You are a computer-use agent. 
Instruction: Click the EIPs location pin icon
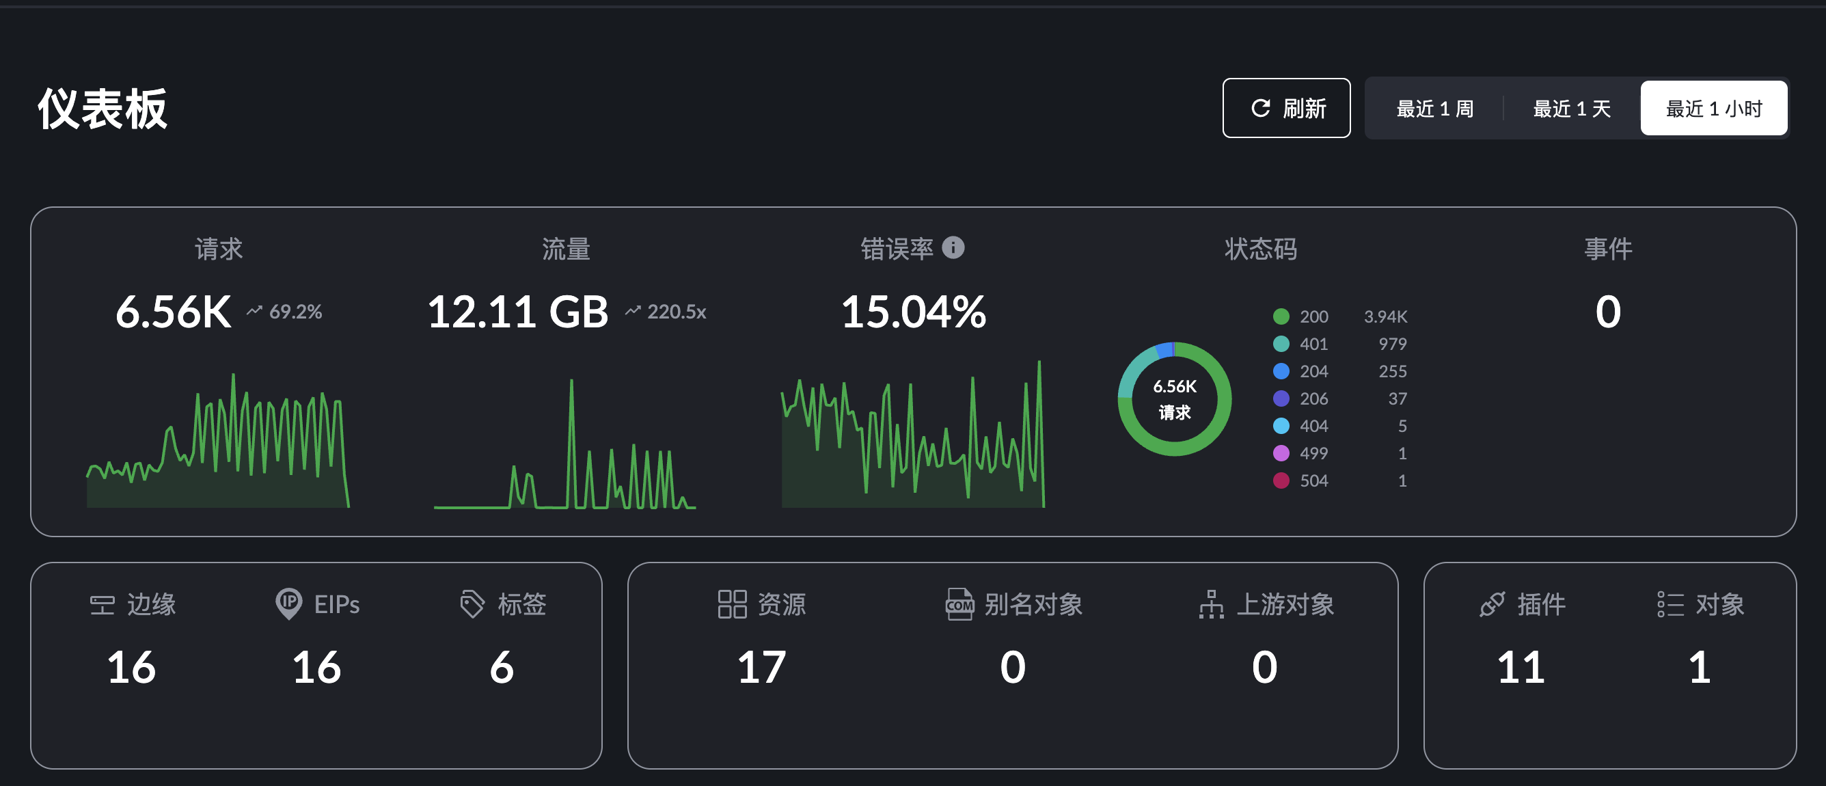coord(288,604)
